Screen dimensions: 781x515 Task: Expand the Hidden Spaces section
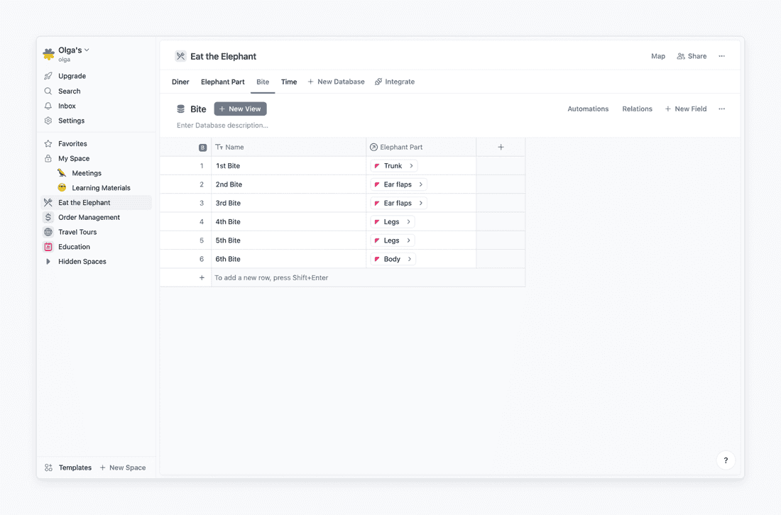click(48, 262)
